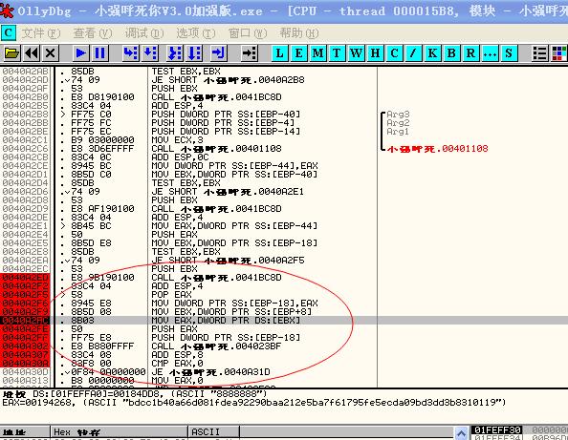Select MOV ECX,3 instruction line
568x440 pixels.
177,140
